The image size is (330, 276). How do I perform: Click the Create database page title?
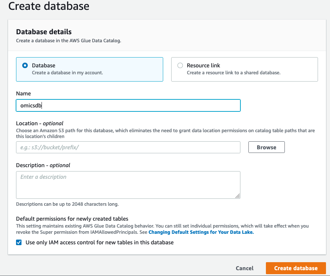pyautogui.click(x=48, y=6)
